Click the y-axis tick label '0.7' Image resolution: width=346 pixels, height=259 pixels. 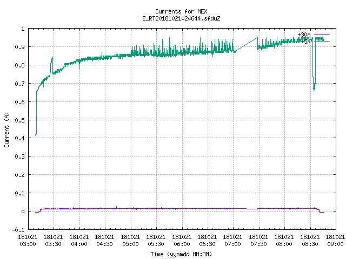pos(19,84)
